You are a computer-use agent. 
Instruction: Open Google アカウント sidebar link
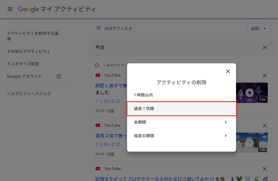24,76
